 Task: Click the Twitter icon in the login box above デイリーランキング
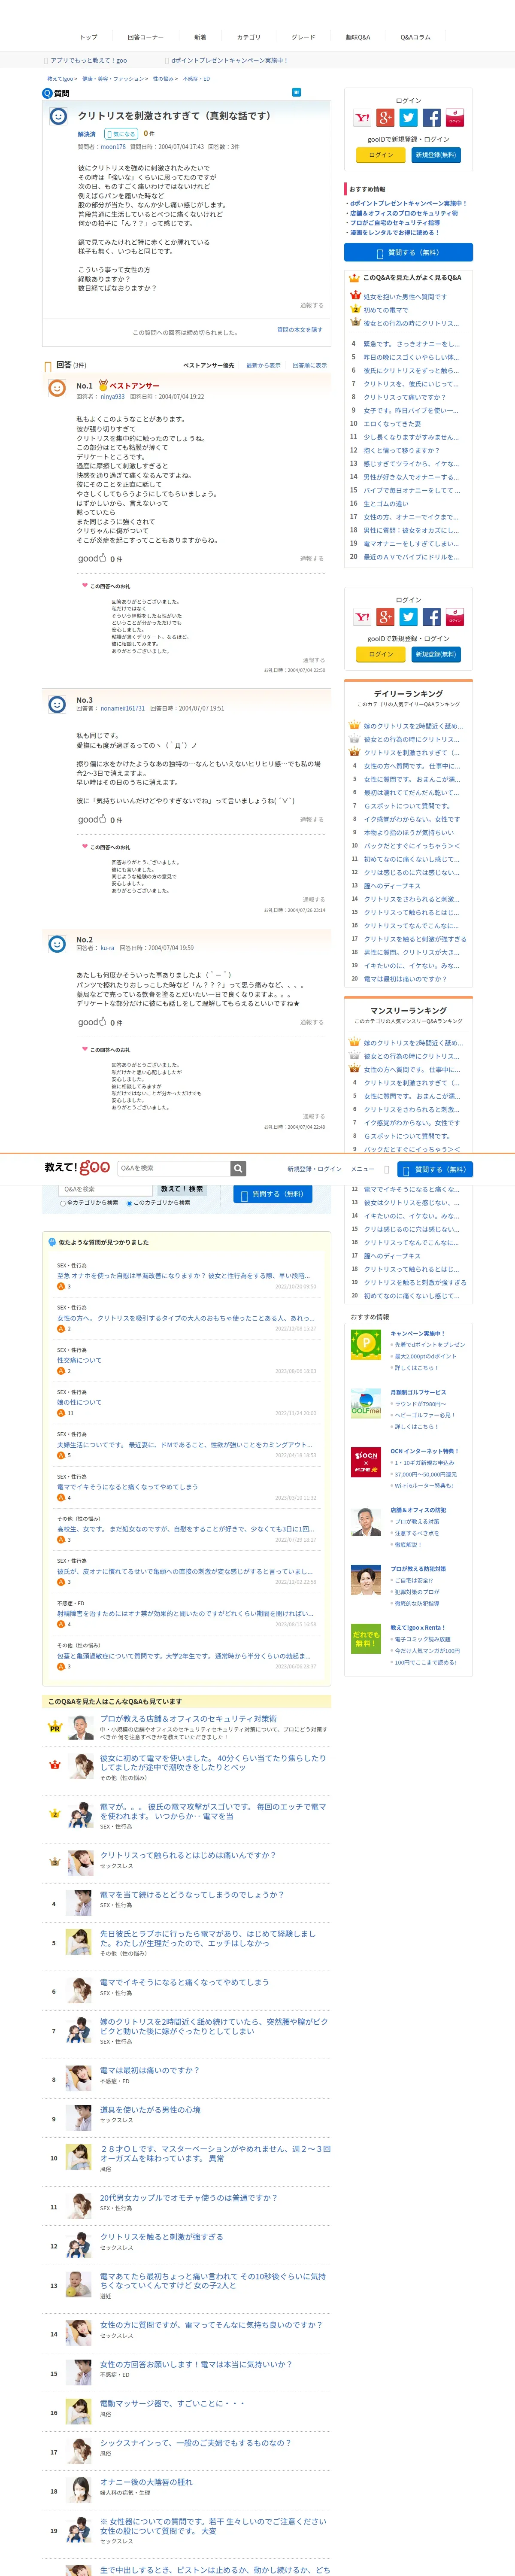pos(408,617)
